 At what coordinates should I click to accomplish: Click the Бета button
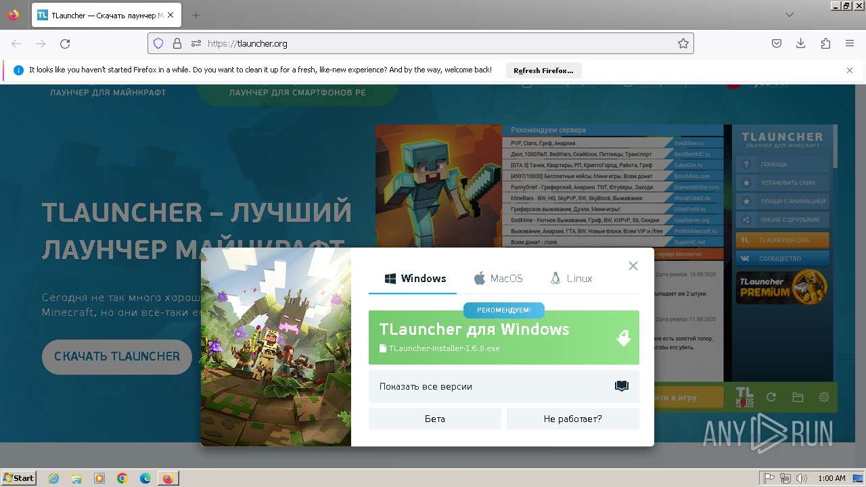[x=435, y=419]
